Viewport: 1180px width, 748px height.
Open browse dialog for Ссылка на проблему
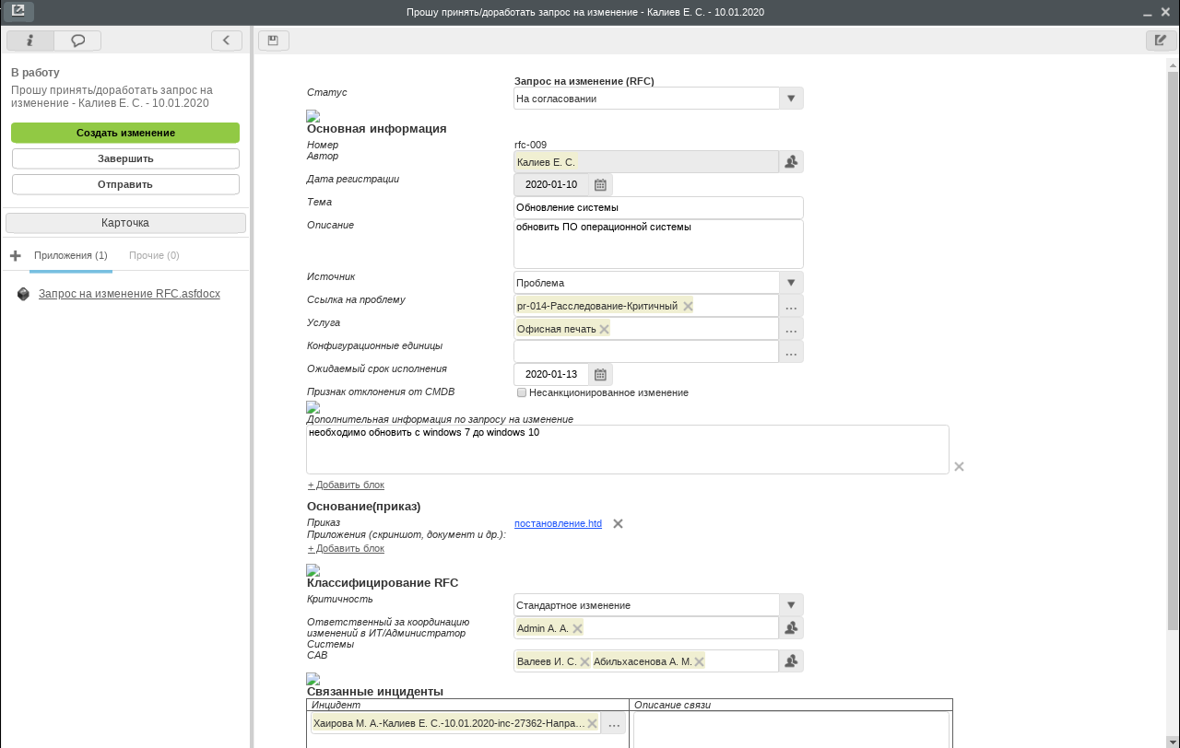tap(791, 306)
